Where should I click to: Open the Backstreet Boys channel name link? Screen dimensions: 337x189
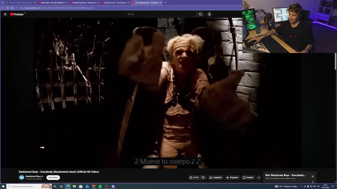33,176
